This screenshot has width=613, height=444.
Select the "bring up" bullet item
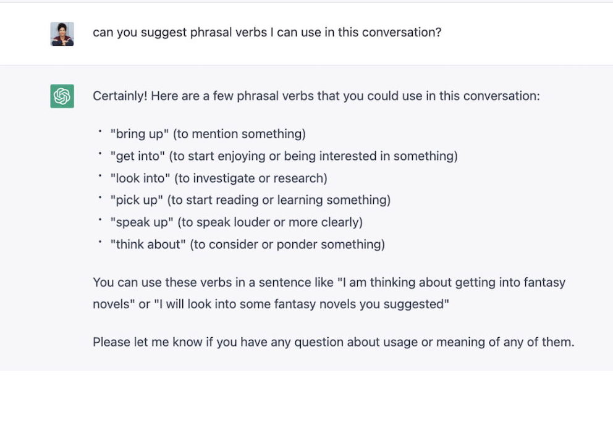click(x=208, y=134)
